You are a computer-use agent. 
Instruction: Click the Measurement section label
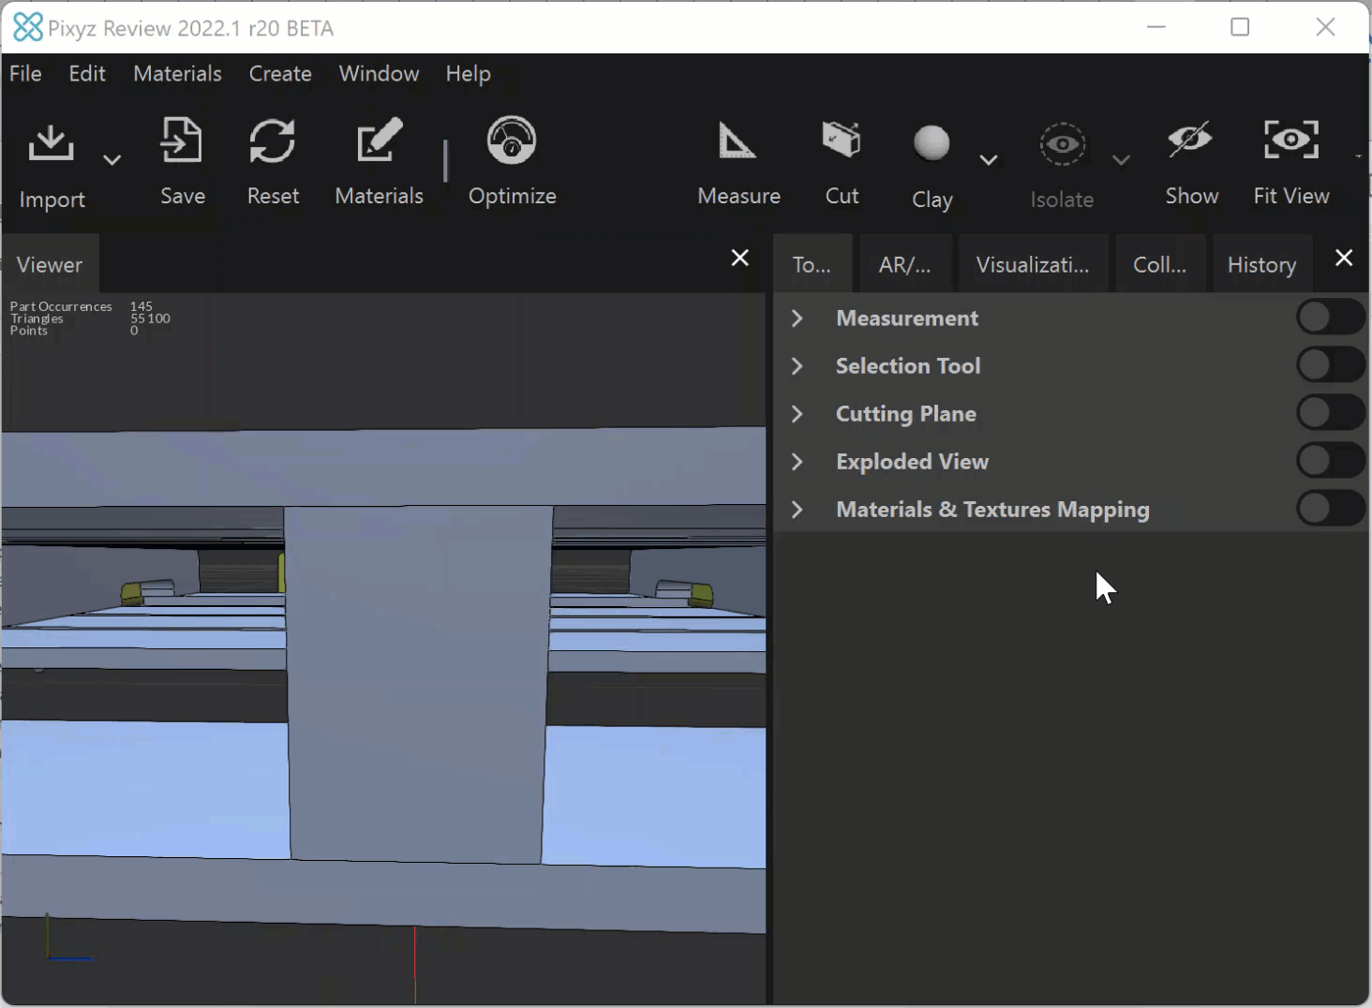pyautogui.click(x=907, y=319)
